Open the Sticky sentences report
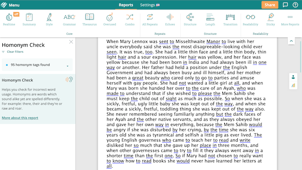Image resolution: width=302 pixels, height=170 pixels. click(x=270, y=19)
